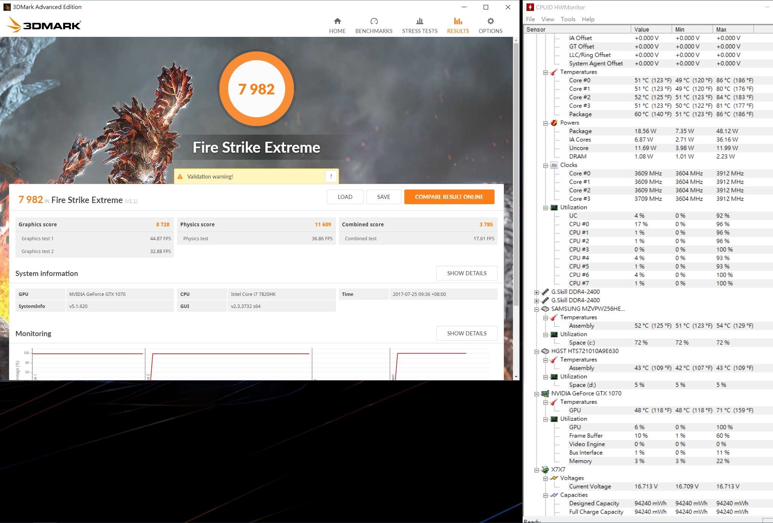This screenshot has height=523, width=773.
Task: Click the 3DMark logo
Action: click(x=44, y=25)
